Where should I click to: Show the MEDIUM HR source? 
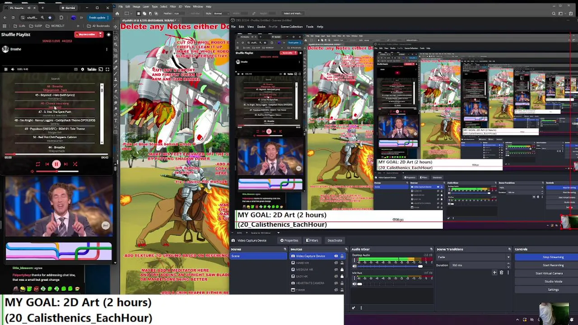pyautogui.click(x=336, y=269)
